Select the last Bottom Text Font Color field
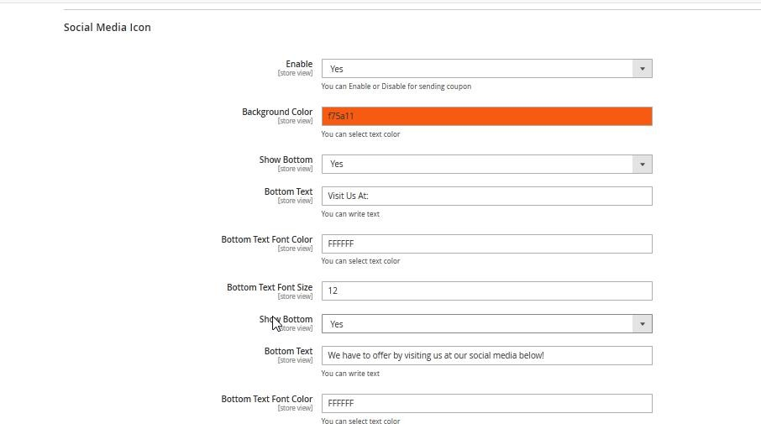This screenshot has height=424, width=761. 486,404
